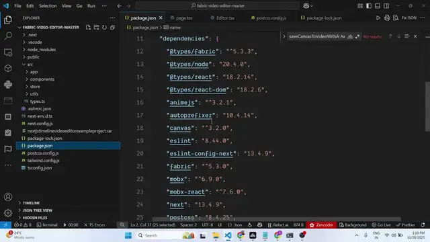Create a new file in Explorer
430x242 pixels.
(x=88, y=28)
